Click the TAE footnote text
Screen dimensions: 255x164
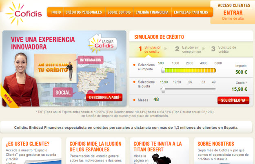pyautogui.click(x=125, y=114)
